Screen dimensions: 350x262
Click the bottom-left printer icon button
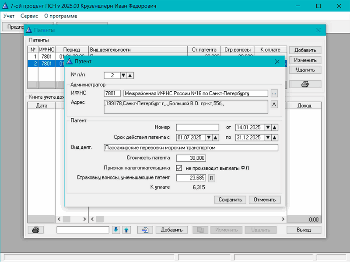click(35, 230)
